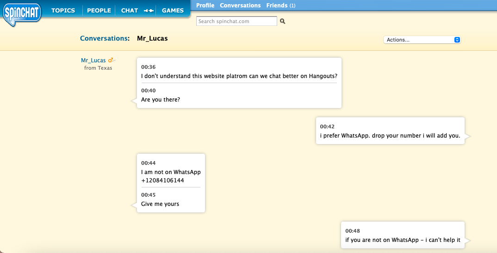Open the PEOPLE menu

99,11
